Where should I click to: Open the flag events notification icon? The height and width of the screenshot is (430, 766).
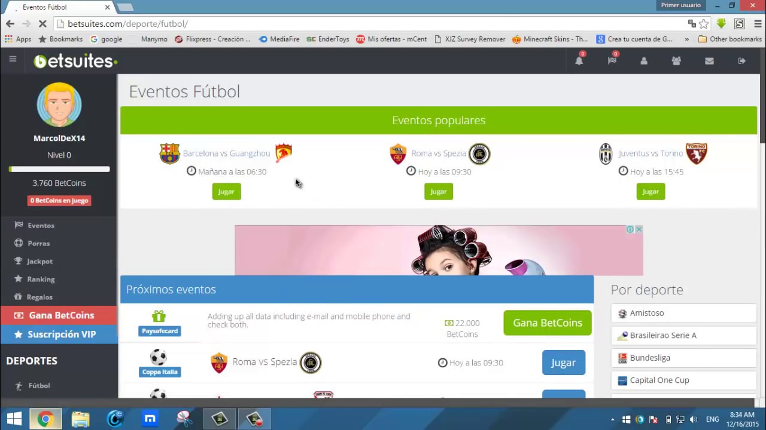pos(612,60)
